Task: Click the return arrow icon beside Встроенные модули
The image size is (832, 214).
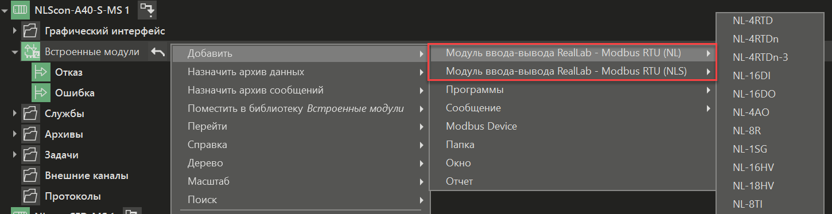Action: pos(158,52)
